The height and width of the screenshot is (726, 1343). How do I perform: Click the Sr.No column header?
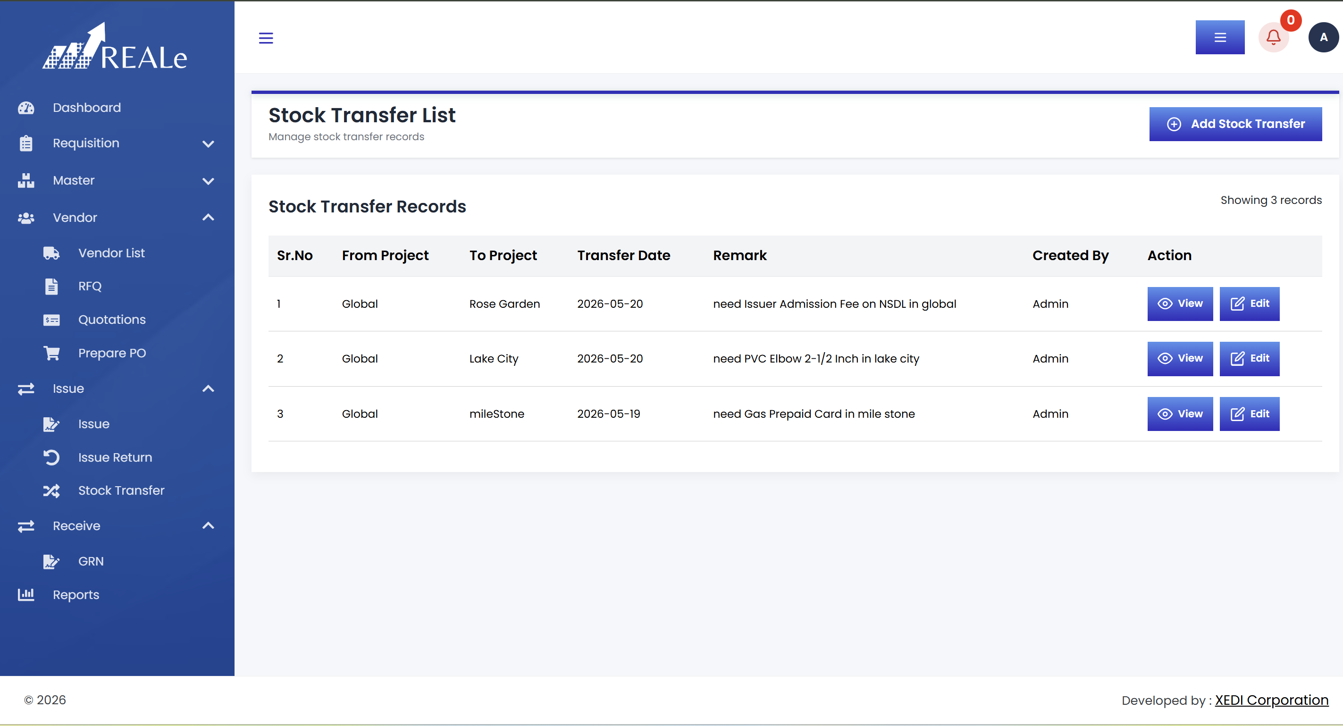coord(294,255)
